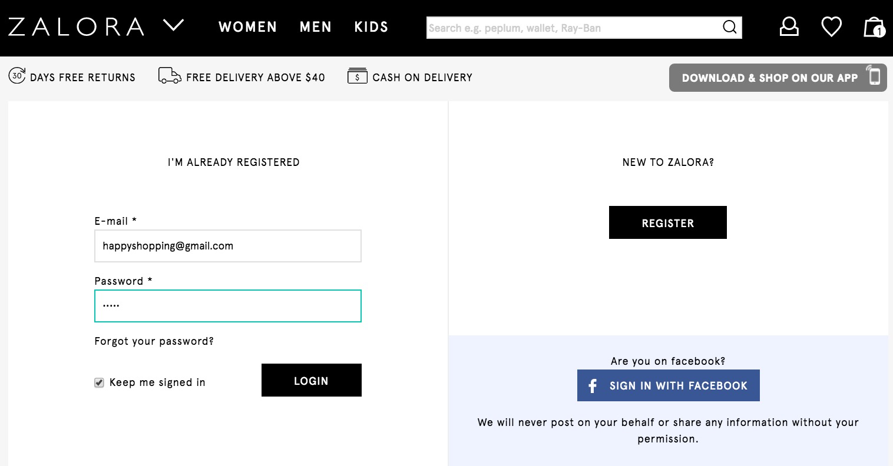The width and height of the screenshot is (893, 466).
Task: Click Download & Shop On Our App banner
Action: coord(778,78)
